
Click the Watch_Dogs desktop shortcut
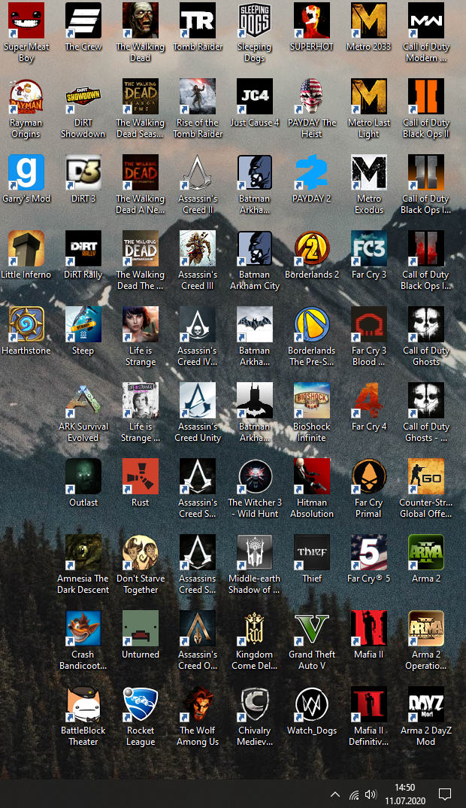point(312,705)
